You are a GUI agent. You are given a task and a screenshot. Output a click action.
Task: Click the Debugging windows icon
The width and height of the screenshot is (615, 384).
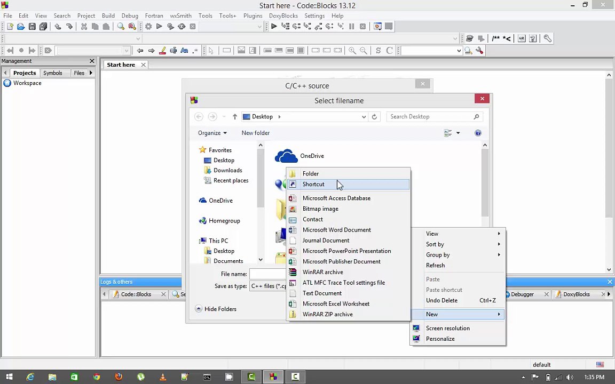point(377,26)
